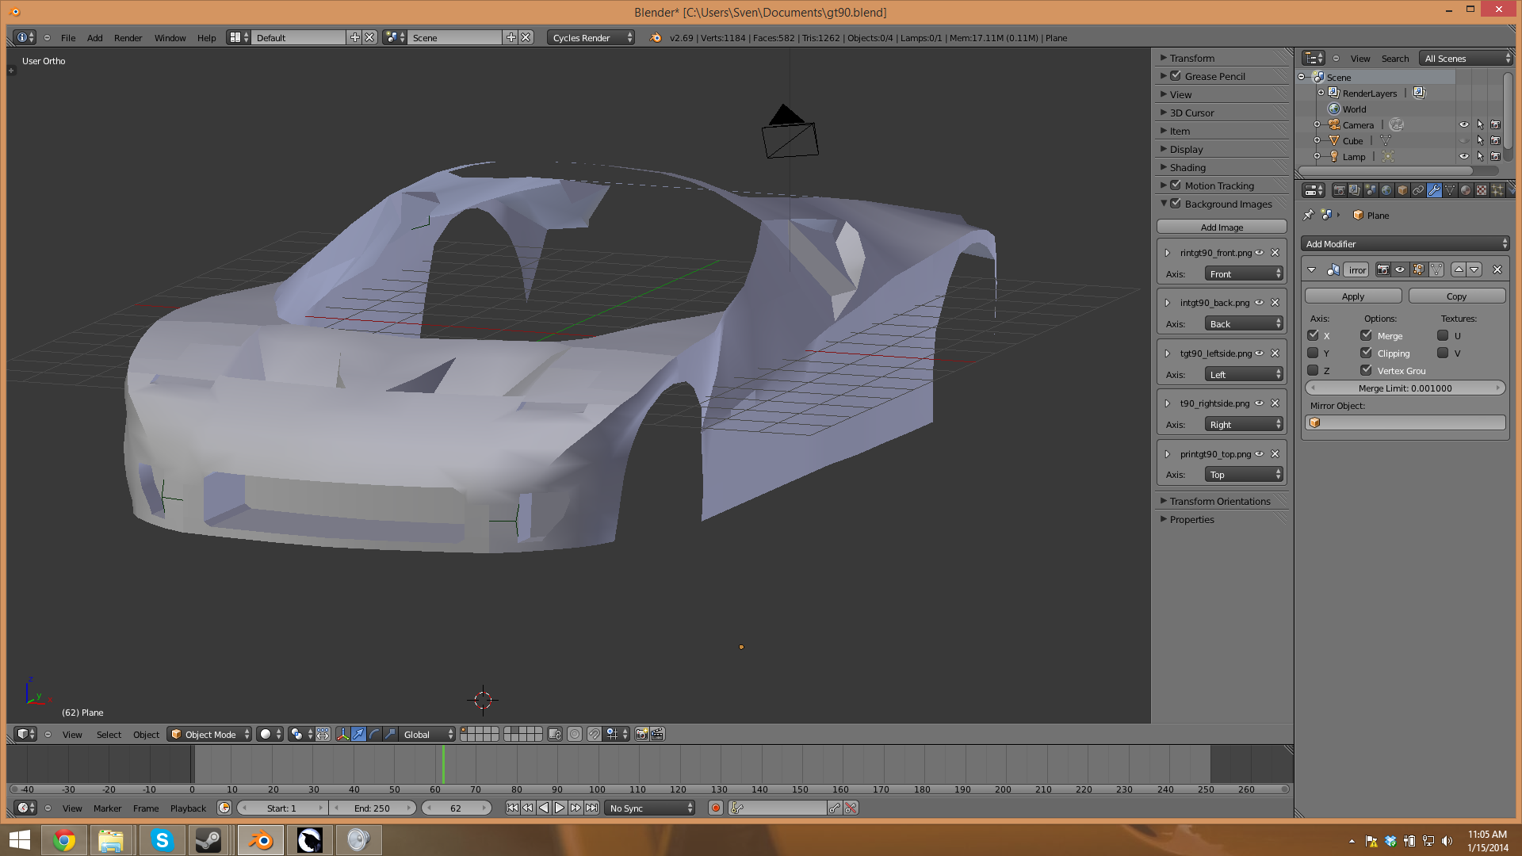Open the World properties tab
This screenshot has width=1522, height=856.
[1386, 190]
